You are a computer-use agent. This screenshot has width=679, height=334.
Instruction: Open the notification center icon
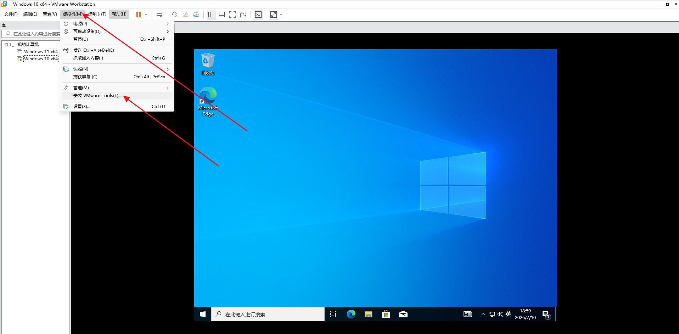(x=546, y=314)
